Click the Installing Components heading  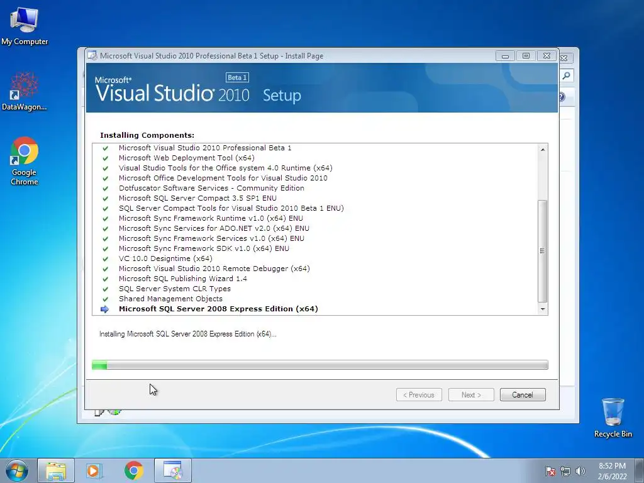pyautogui.click(x=147, y=135)
